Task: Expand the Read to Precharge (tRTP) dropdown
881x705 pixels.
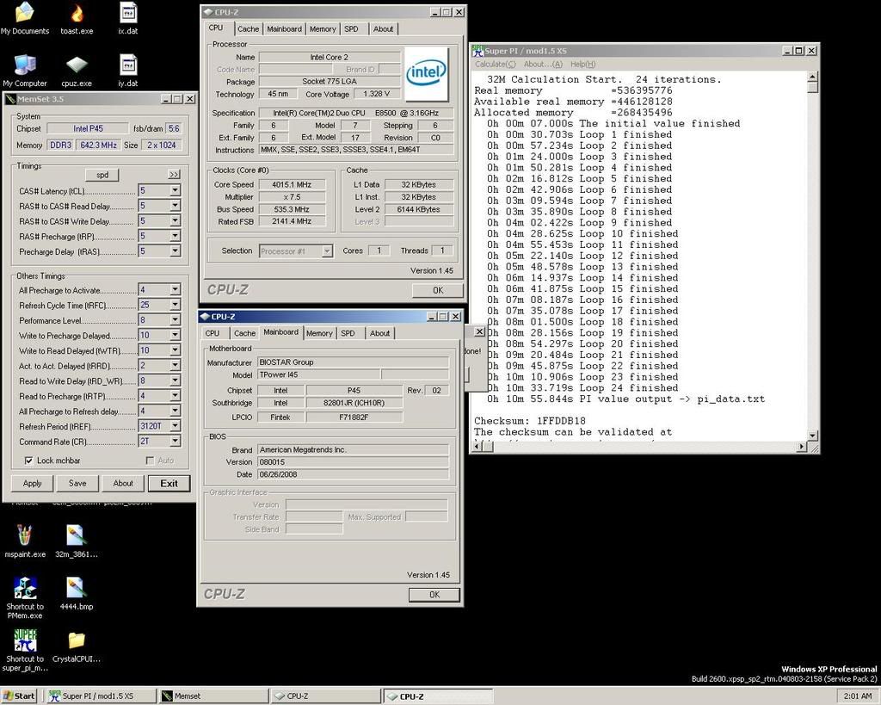Action: pos(176,396)
